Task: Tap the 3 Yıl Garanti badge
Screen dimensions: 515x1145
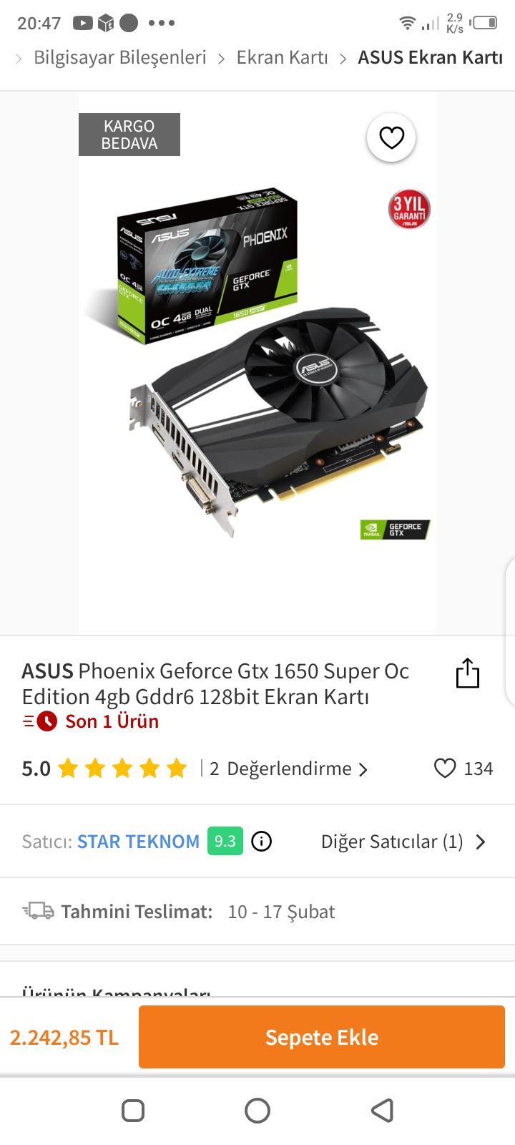Action: click(409, 209)
